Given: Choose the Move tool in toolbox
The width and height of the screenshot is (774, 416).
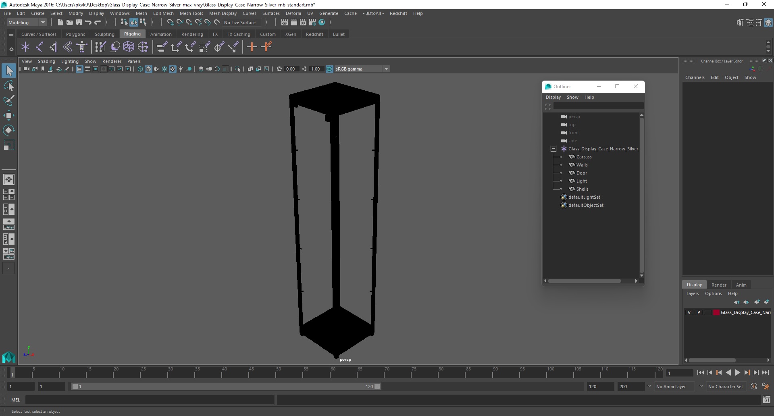Looking at the screenshot, I should pos(9,115).
